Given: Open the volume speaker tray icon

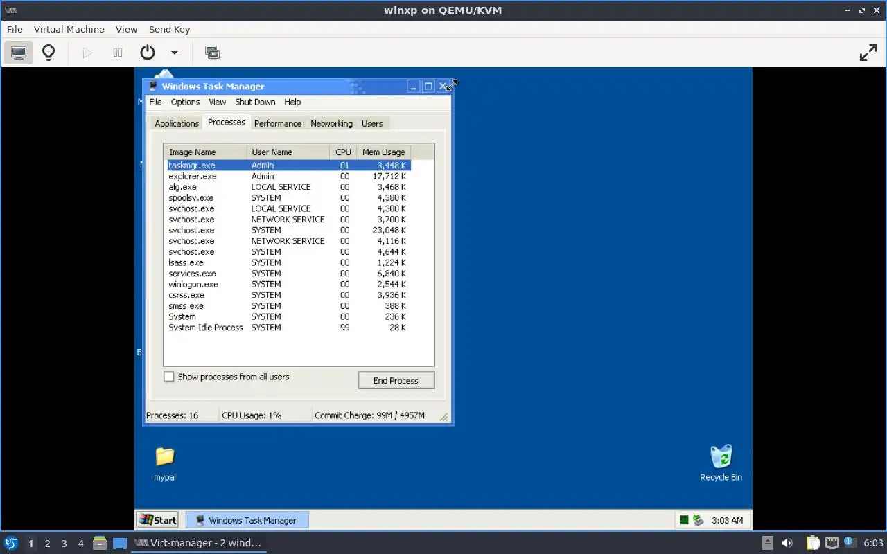Looking at the screenshot, I should (787, 543).
